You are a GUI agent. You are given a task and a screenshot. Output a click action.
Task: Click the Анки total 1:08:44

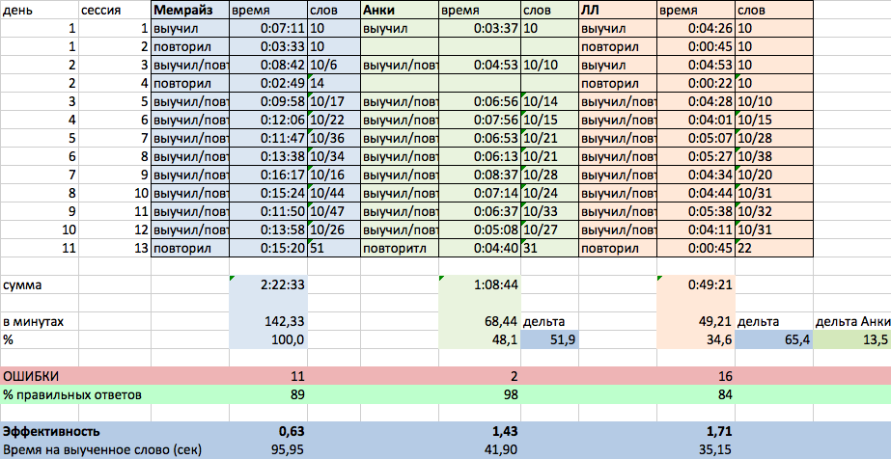(x=480, y=284)
